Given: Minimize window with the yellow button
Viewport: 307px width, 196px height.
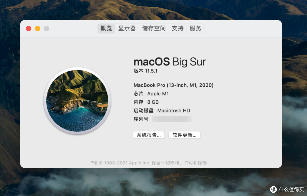Looking at the screenshot, I should 38,29.
